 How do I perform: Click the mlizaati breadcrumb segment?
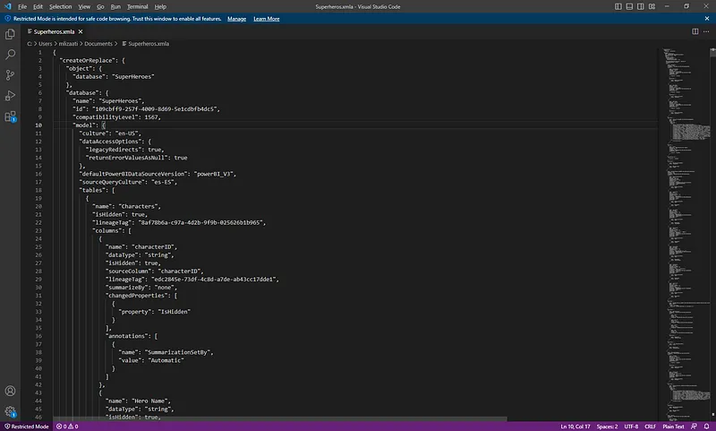click(x=68, y=44)
